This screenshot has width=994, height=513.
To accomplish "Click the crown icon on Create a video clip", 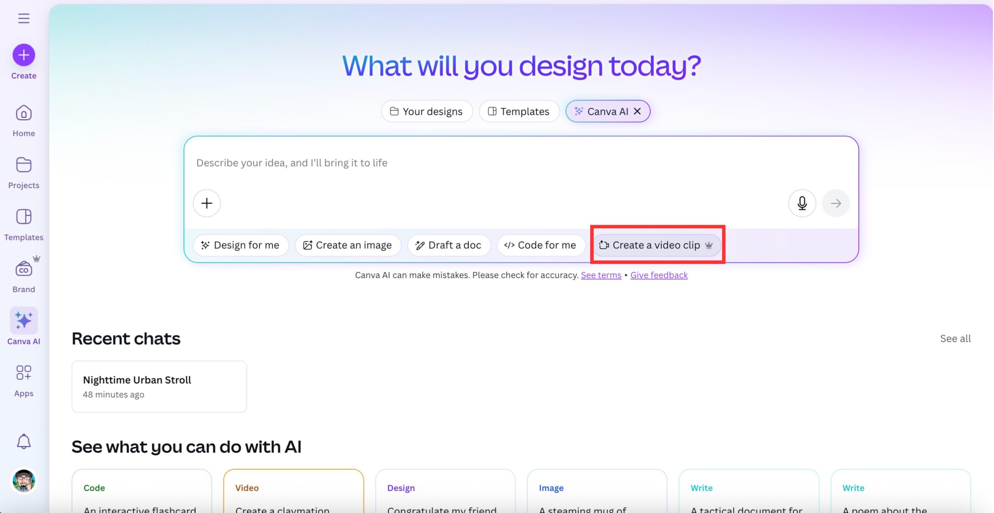I will (x=709, y=245).
